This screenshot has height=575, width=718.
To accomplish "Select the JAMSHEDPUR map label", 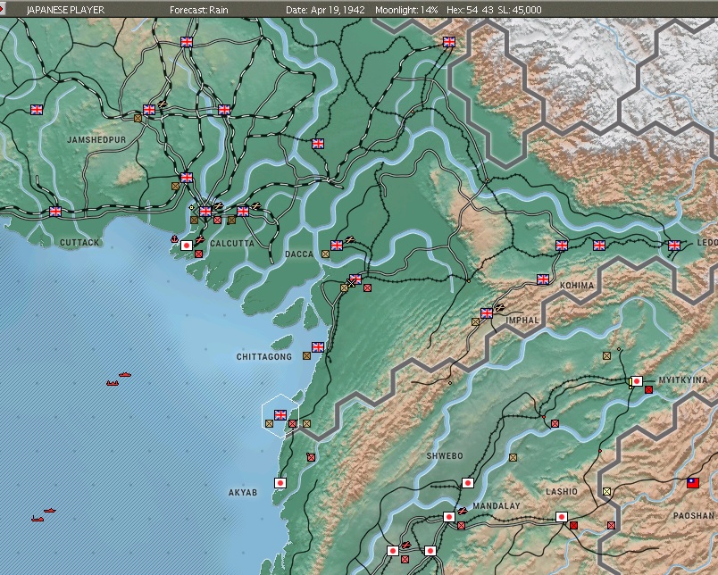I will [x=96, y=139].
